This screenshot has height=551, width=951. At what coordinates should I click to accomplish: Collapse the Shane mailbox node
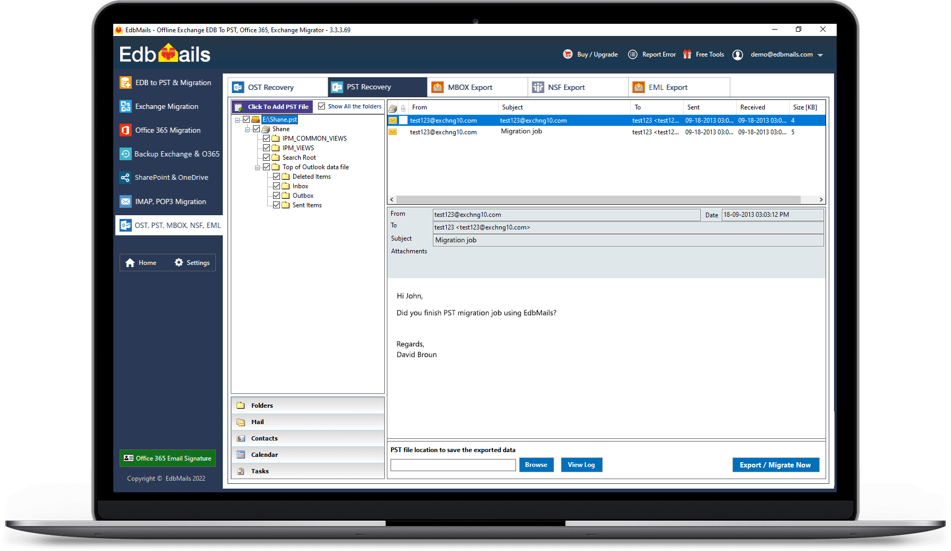[x=247, y=130]
